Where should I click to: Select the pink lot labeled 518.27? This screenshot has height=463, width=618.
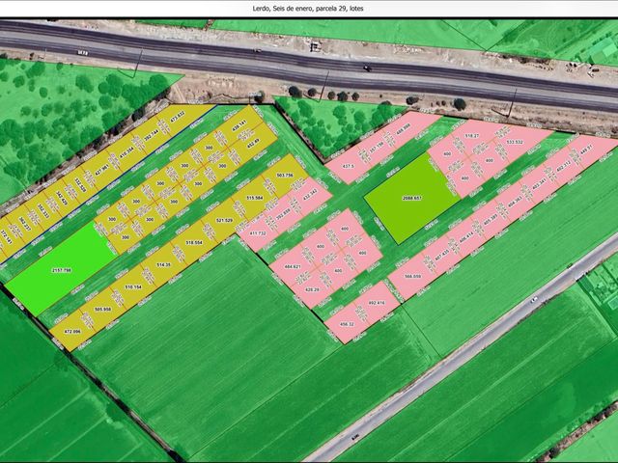[x=471, y=135]
